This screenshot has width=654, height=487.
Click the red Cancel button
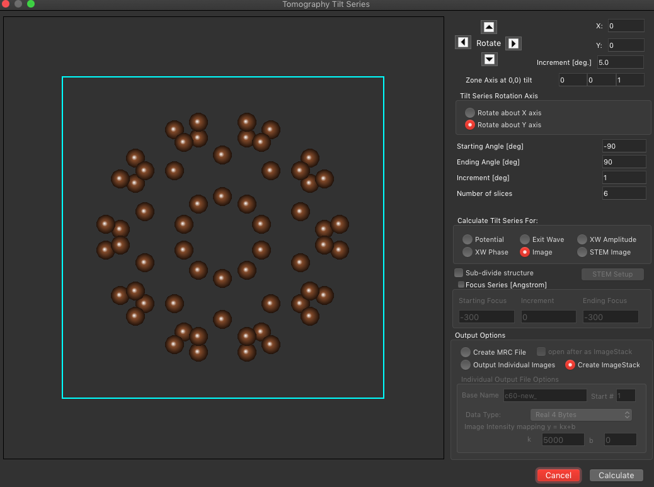[558, 475]
